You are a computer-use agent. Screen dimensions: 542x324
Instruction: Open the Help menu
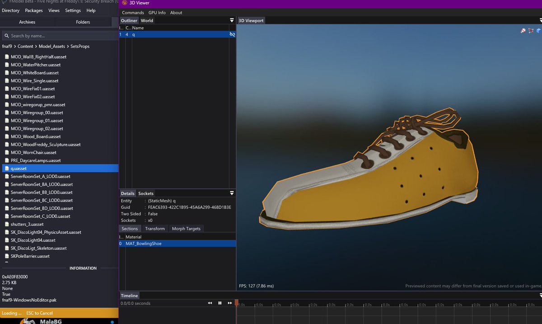pyautogui.click(x=91, y=10)
